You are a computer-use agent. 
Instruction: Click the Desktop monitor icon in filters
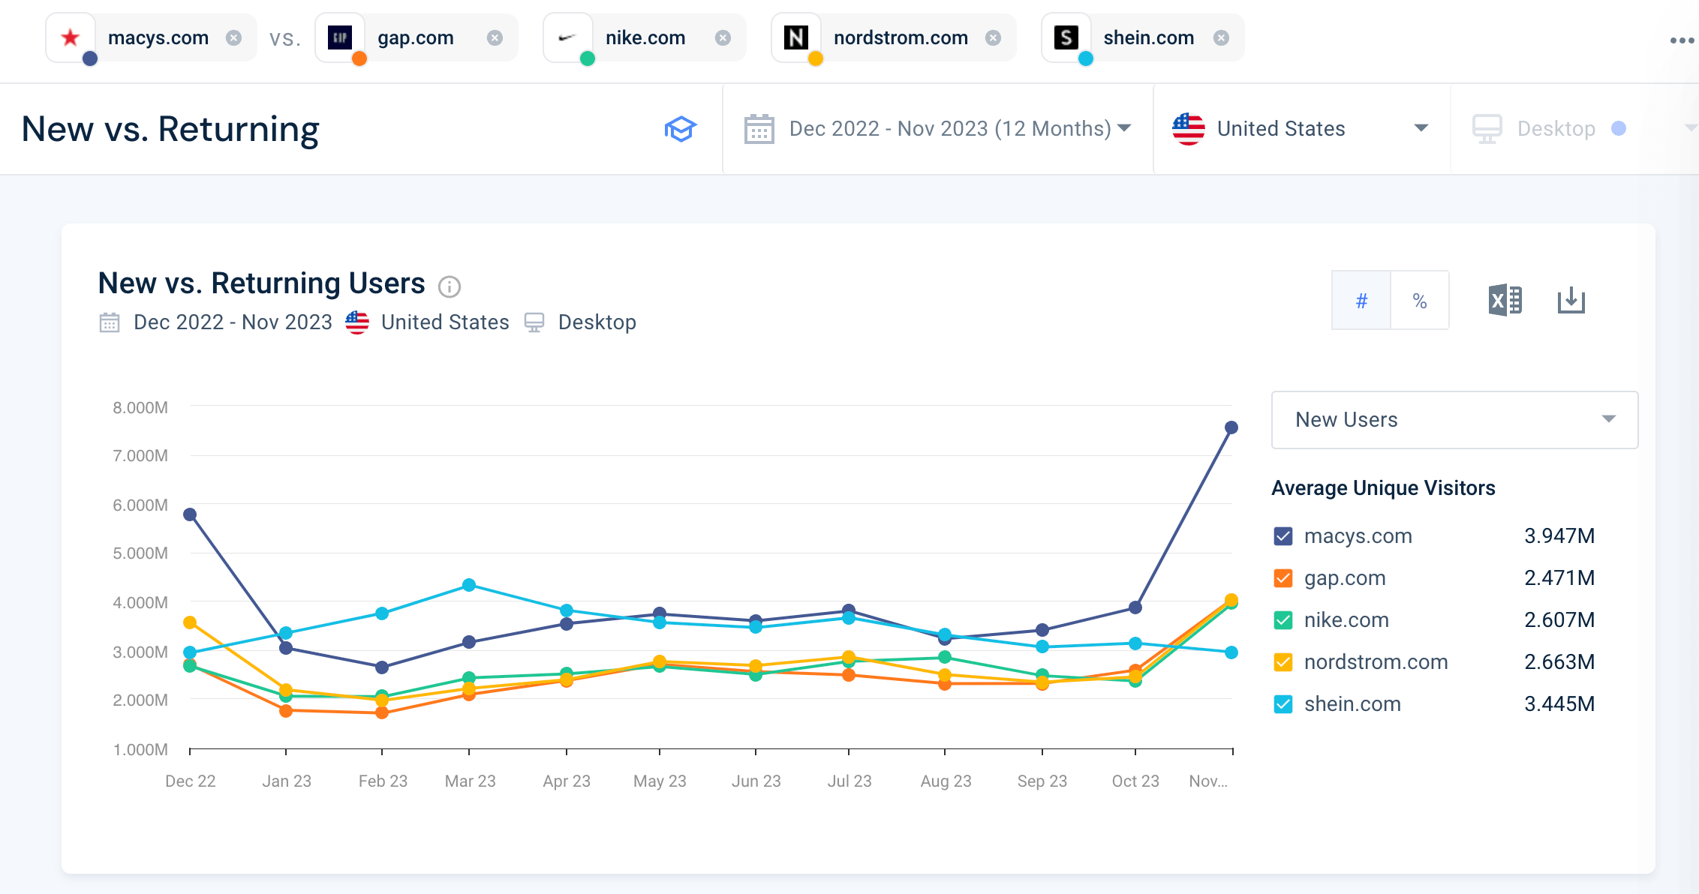click(1487, 129)
